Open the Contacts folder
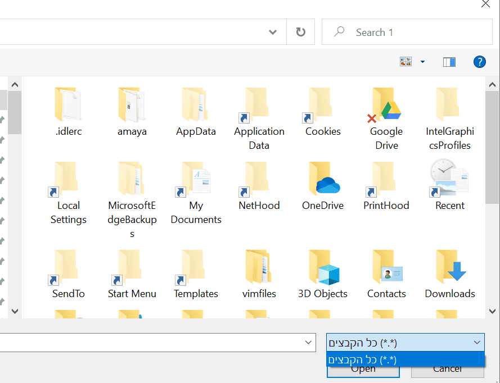This screenshot has width=500, height=383. 386,272
